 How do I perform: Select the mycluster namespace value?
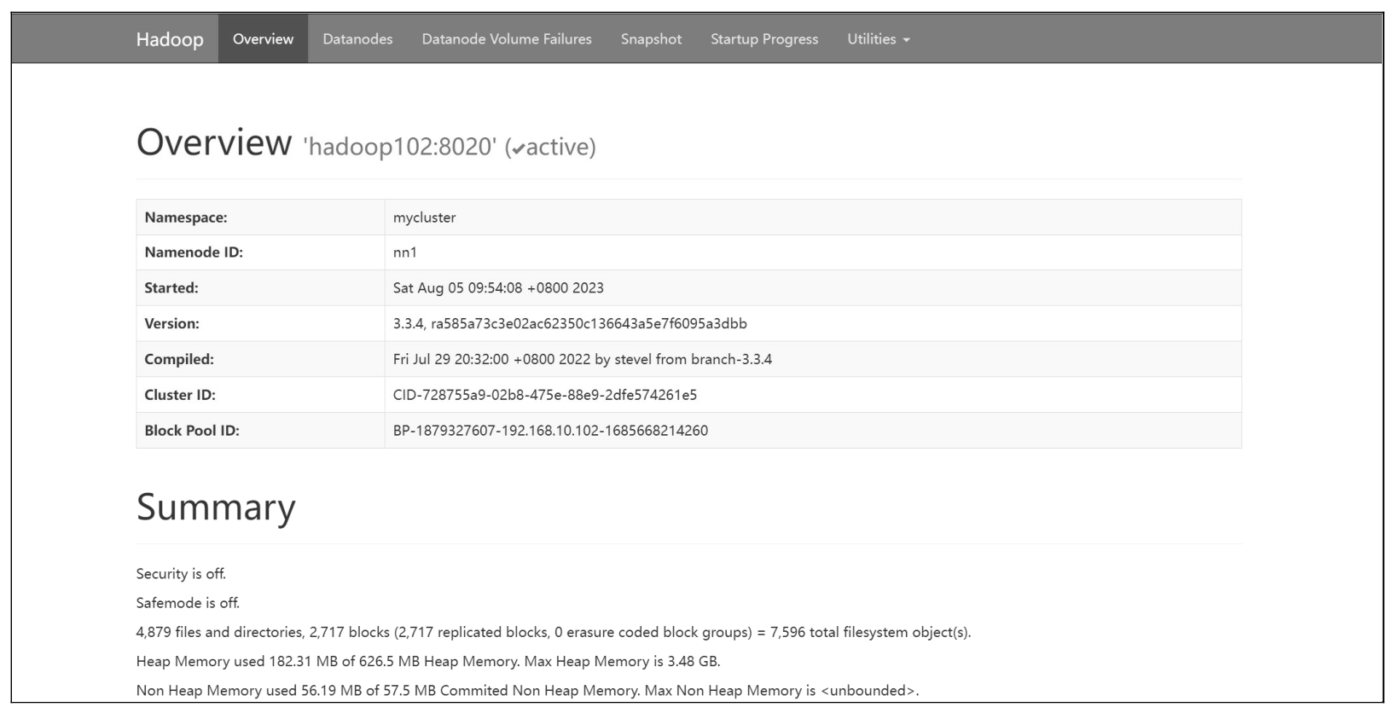pyautogui.click(x=424, y=217)
